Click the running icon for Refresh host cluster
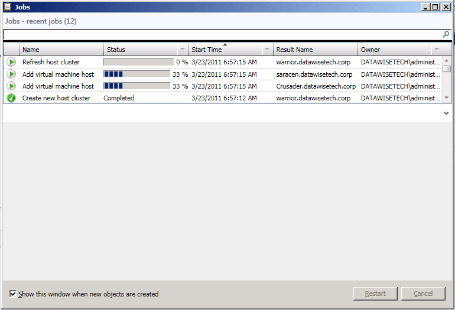 11,62
